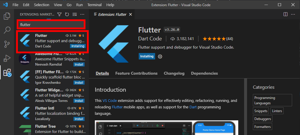Click the extensions search field containing flutter

coord(51,25)
